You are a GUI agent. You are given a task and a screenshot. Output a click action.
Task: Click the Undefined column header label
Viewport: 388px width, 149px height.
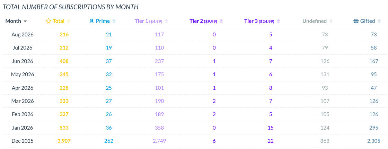point(315,21)
